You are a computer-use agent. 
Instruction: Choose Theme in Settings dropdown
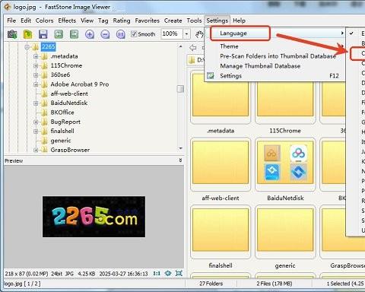click(275, 46)
